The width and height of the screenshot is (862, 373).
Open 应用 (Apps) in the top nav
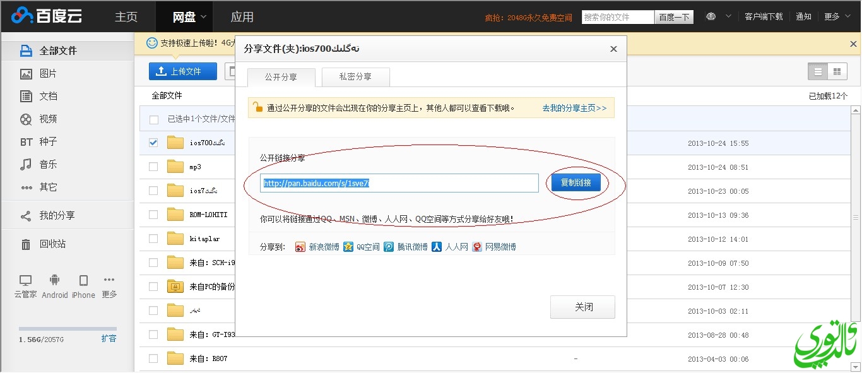pyautogui.click(x=242, y=17)
